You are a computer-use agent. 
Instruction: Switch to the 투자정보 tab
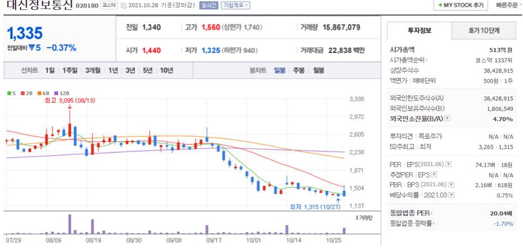[419, 31]
